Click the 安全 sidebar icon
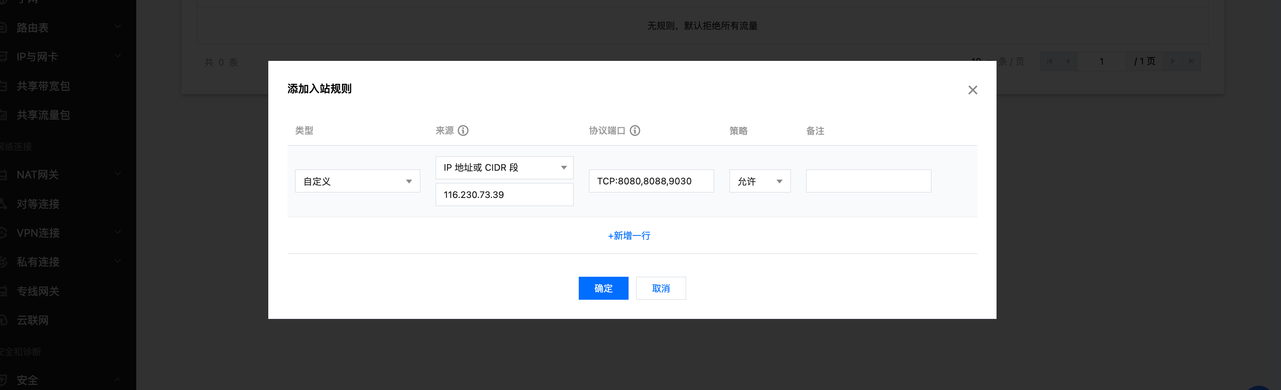This screenshot has width=1281, height=390. coord(3,380)
